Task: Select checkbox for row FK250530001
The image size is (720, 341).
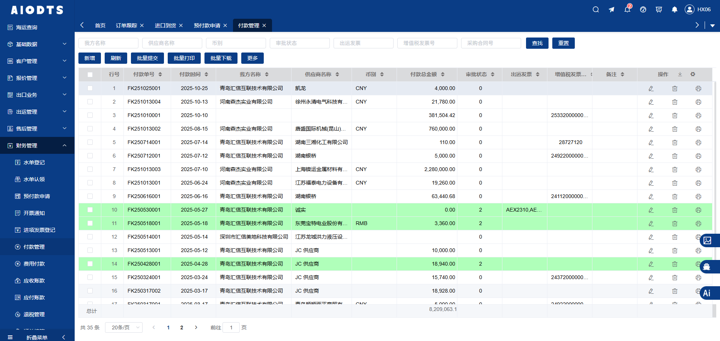Action: [x=90, y=210]
